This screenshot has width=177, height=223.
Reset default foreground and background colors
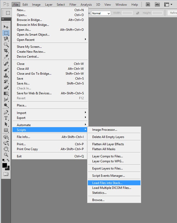[4, 160]
